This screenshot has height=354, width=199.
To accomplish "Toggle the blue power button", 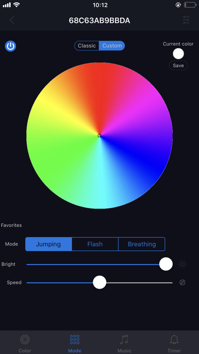I will coord(10,46).
